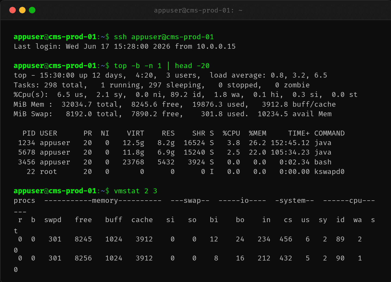Click the 152:45.12 time value
391x282 pixels.
click(290, 143)
